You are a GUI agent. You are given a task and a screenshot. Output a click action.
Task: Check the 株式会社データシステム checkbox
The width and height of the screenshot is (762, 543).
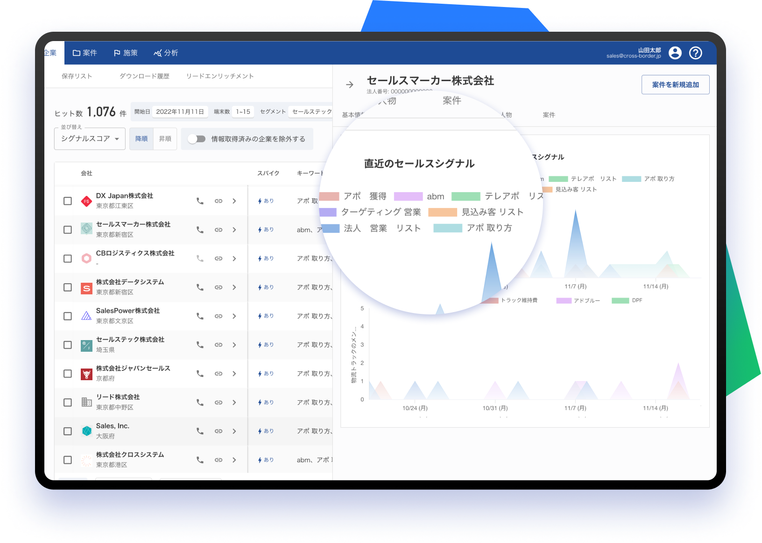coord(68,287)
